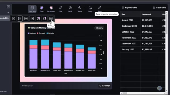
Task: Toggle the Marketing legend item
Action: pos(50,33)
